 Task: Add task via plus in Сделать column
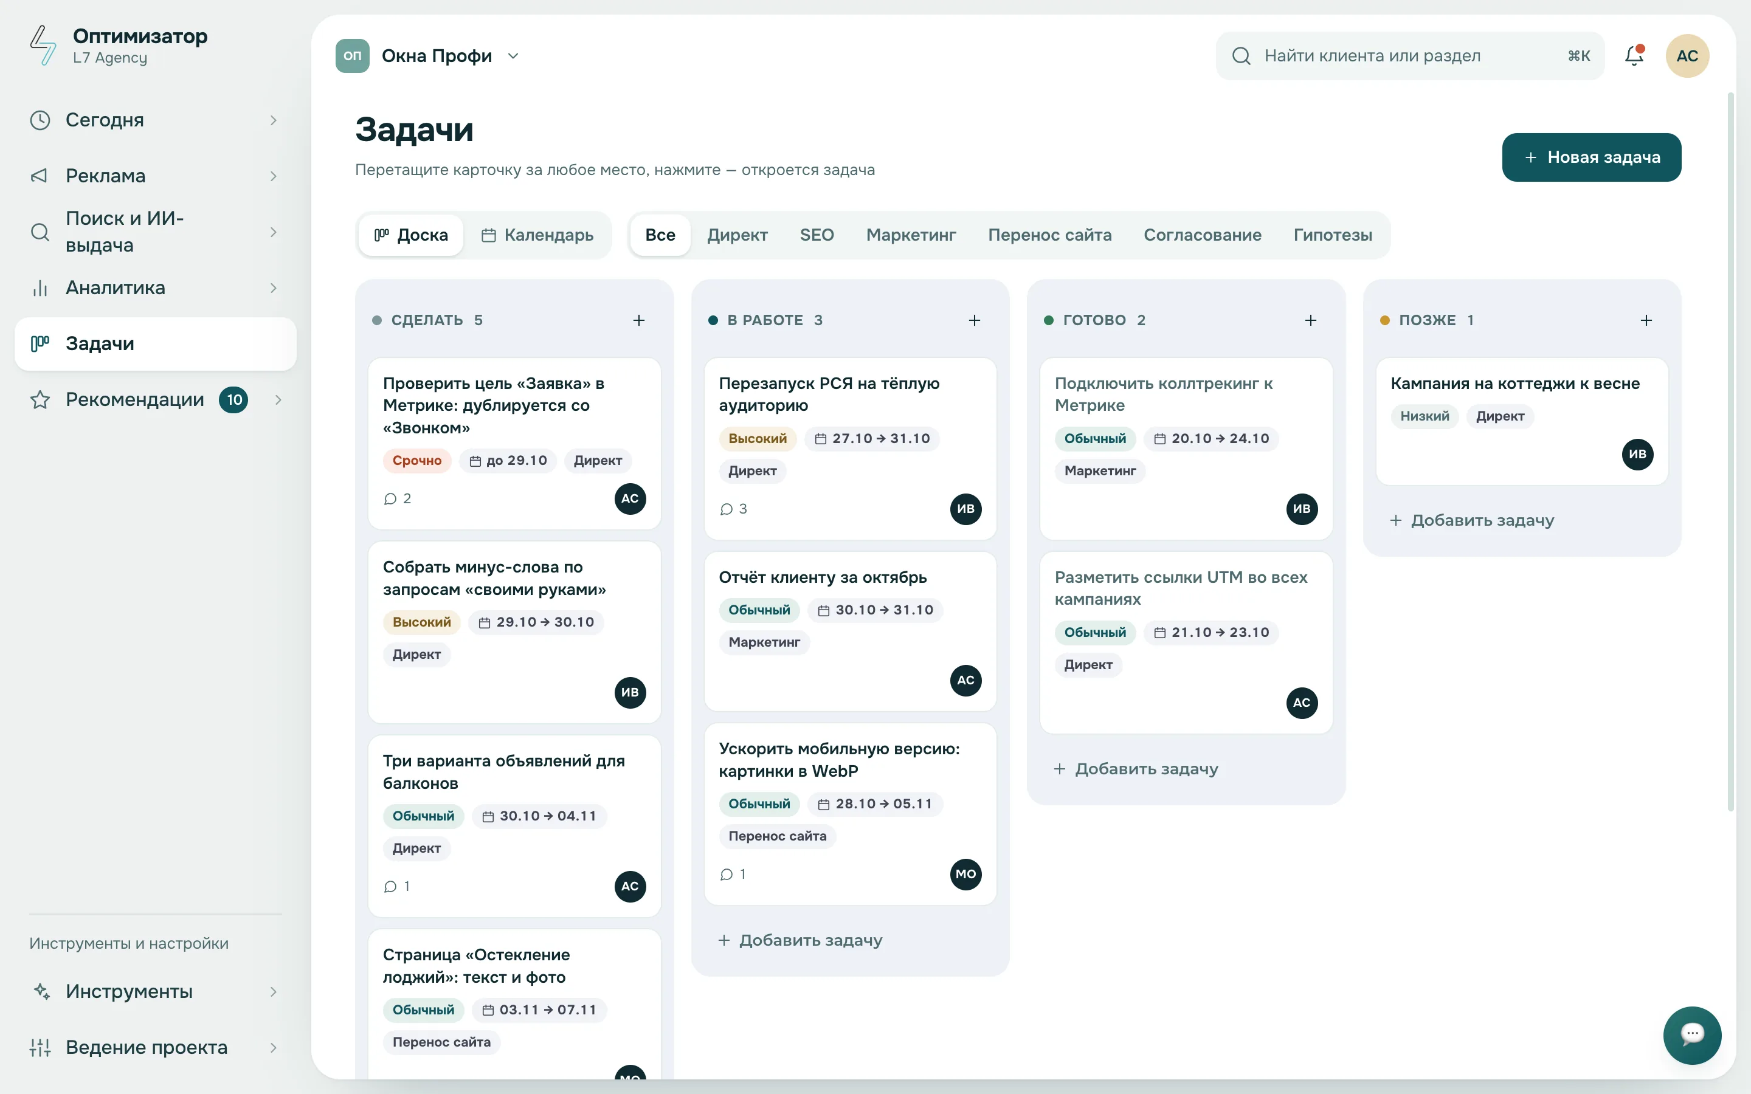tap(639, 320)
